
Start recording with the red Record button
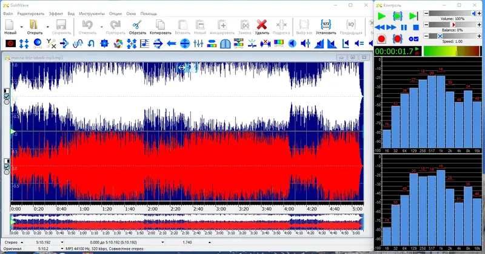click(x=381, y=39)
